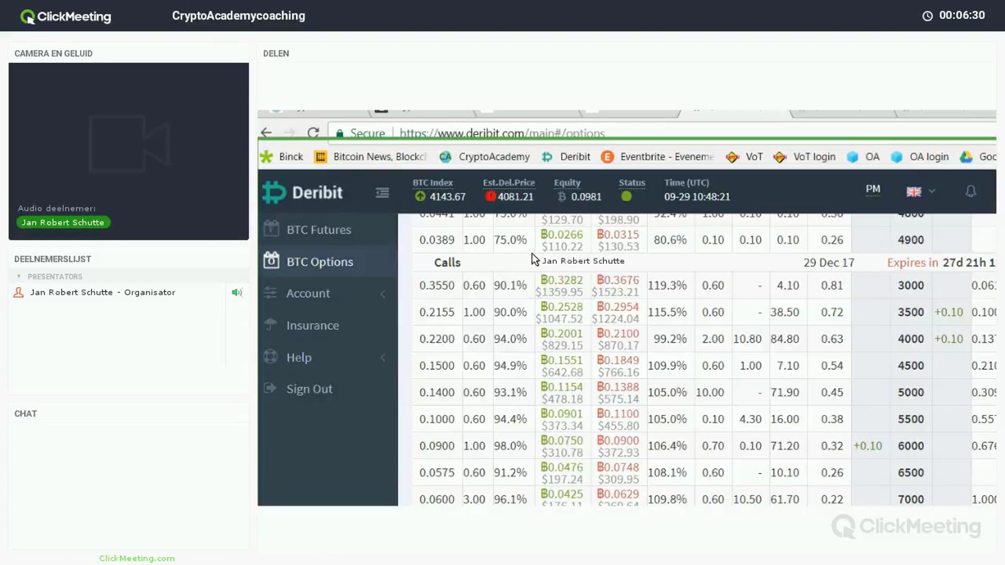Click strike 4900 in the upper table
The image size is (1005, 565).
click(x=911, y=240)
